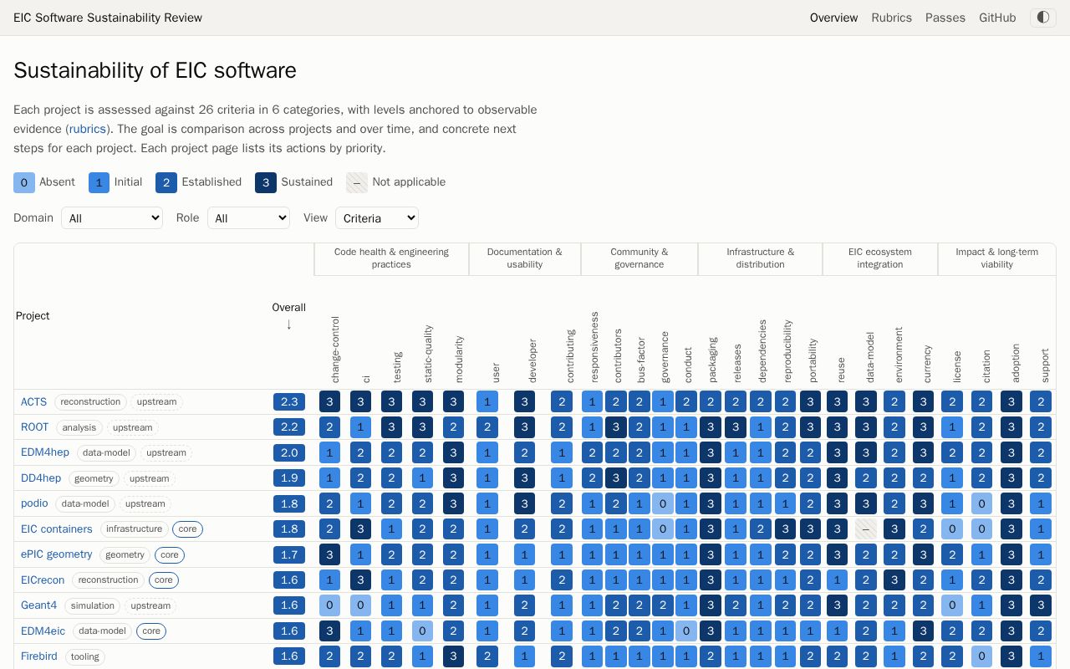
Task: Go to the Overview nav item
Action: pos(833,18)
